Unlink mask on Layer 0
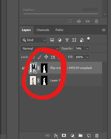This screenshot has width=111, height=139. pos(38,81)
